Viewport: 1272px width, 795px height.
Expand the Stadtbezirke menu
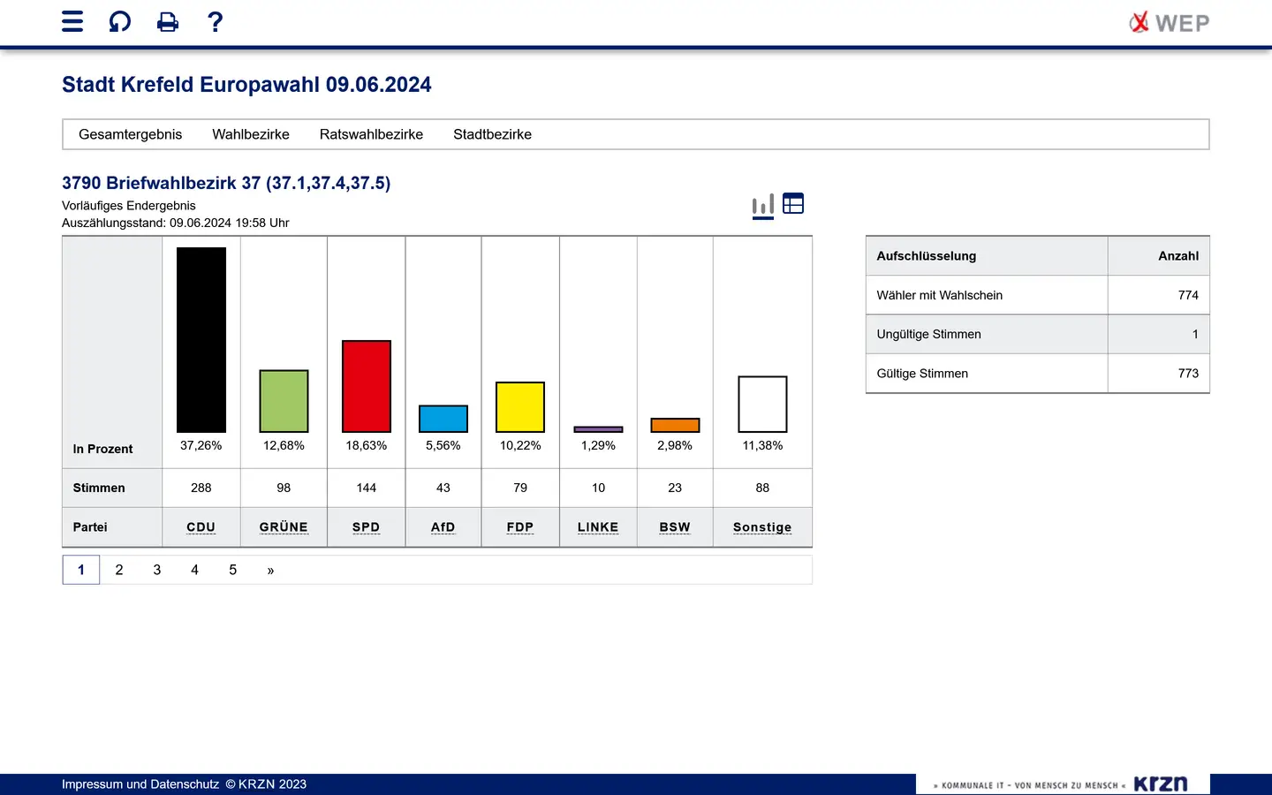(492, 134)
